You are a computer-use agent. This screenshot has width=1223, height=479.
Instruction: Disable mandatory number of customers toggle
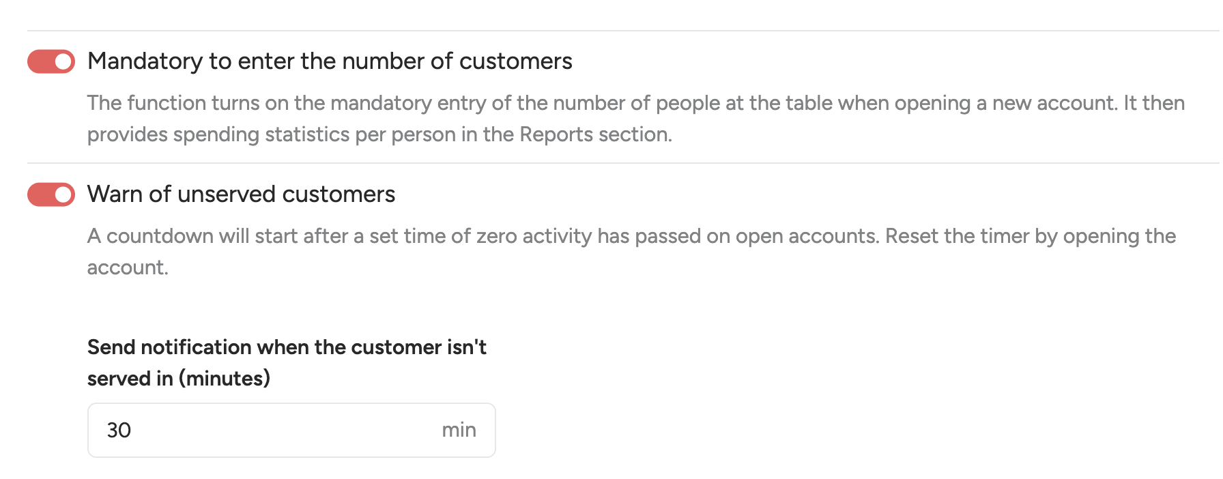tap(51, 61)
